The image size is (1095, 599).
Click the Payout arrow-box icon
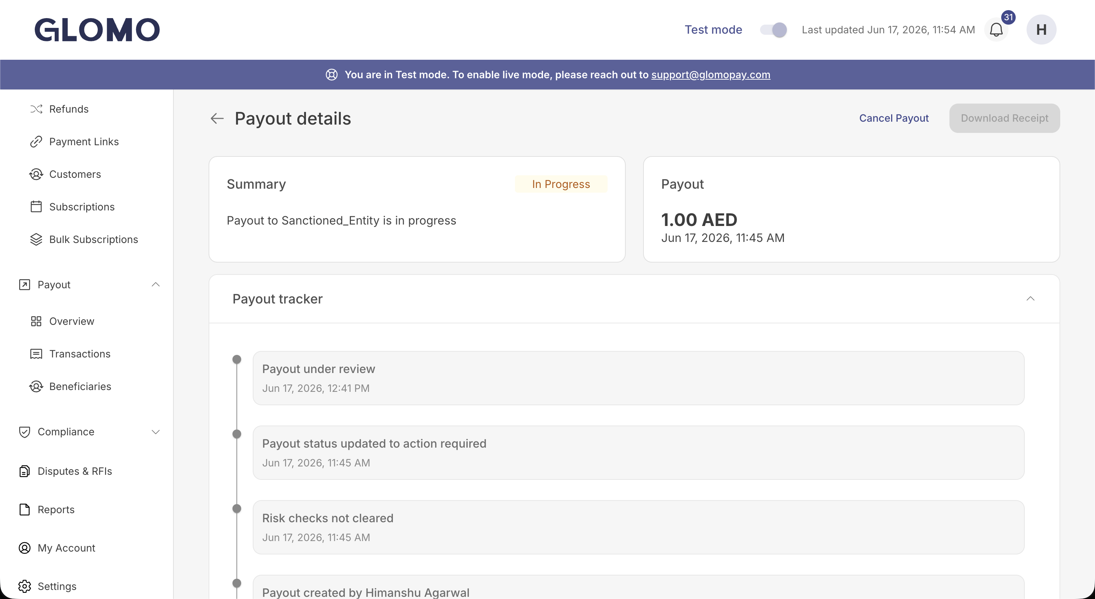pos(25,284)
